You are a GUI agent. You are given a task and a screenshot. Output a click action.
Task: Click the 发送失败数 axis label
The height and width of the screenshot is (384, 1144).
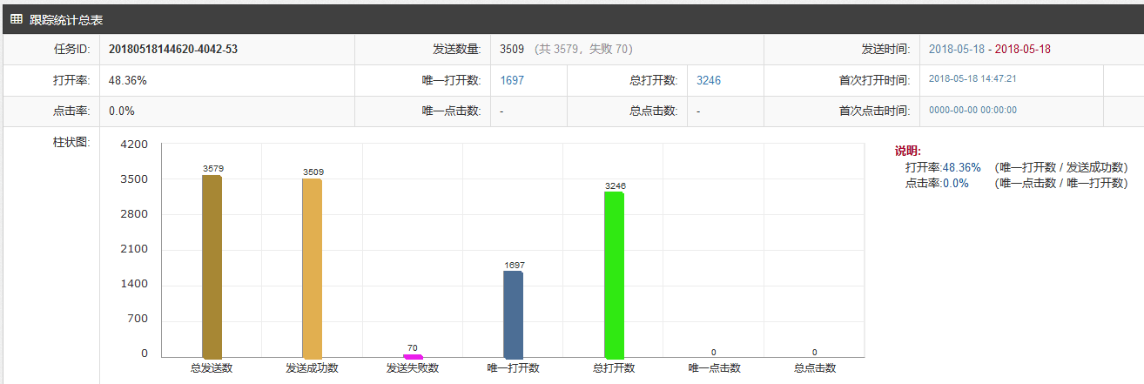coord(413,368)
